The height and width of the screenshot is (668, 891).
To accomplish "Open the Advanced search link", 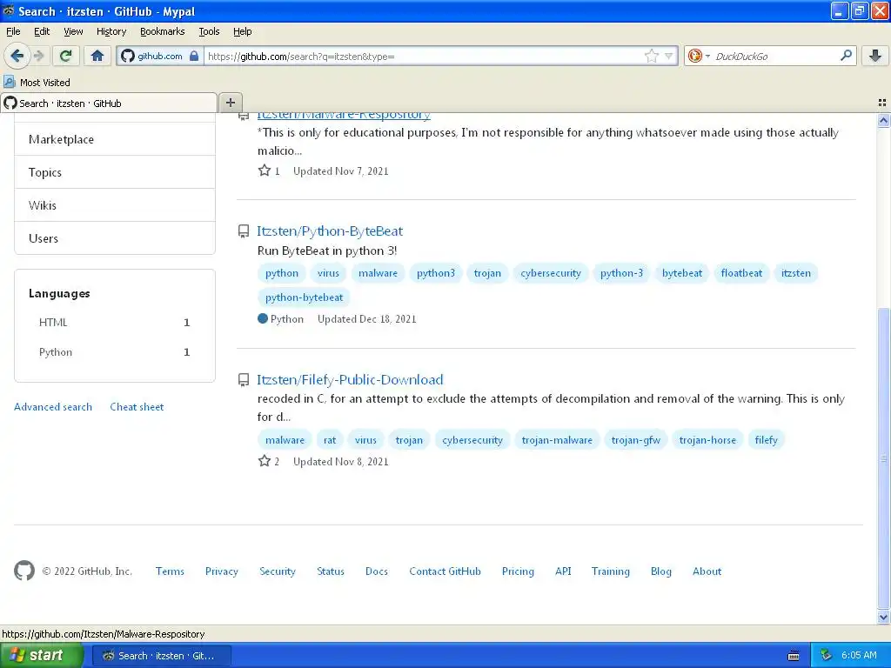I will point(53,407).
